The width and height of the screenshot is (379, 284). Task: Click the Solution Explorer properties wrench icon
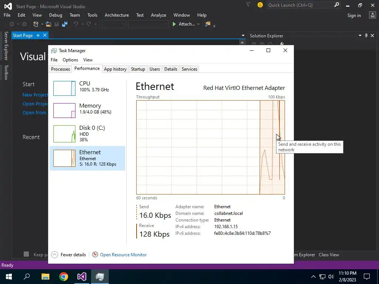pos(282,44)
